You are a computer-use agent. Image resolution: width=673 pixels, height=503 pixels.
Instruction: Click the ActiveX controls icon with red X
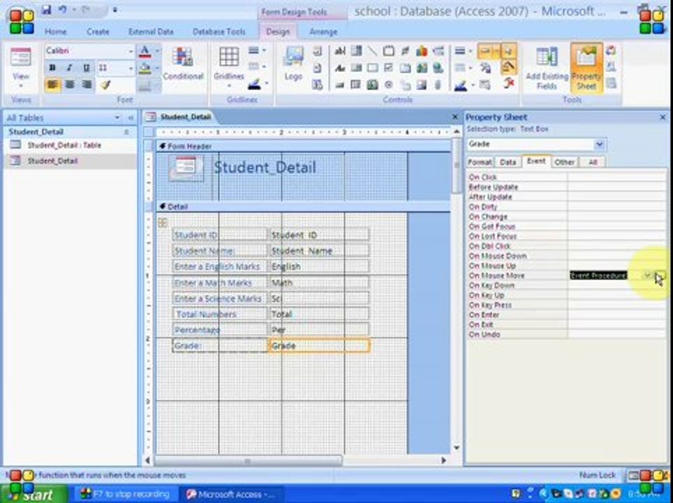click(509, 83)
